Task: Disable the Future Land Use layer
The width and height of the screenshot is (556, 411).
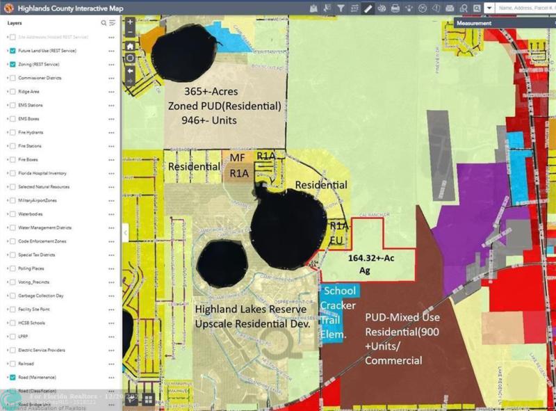Action: click(x=13, y=51)
